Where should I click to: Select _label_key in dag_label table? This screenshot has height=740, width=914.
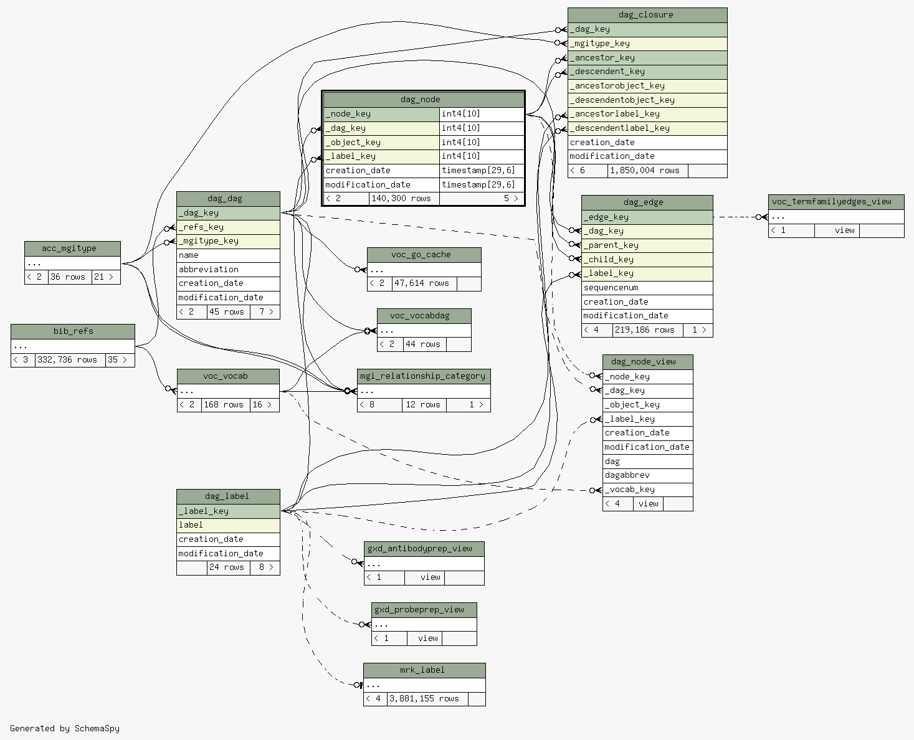click(228, 511)
